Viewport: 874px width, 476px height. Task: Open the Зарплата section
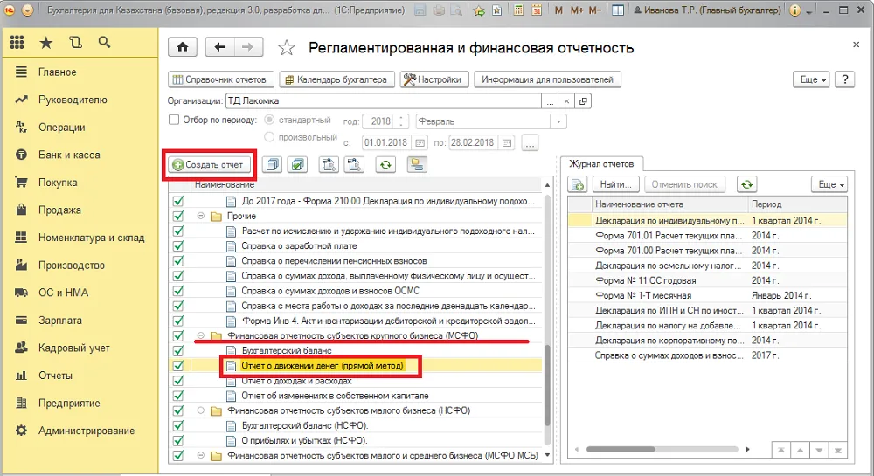tap(60, 321)
